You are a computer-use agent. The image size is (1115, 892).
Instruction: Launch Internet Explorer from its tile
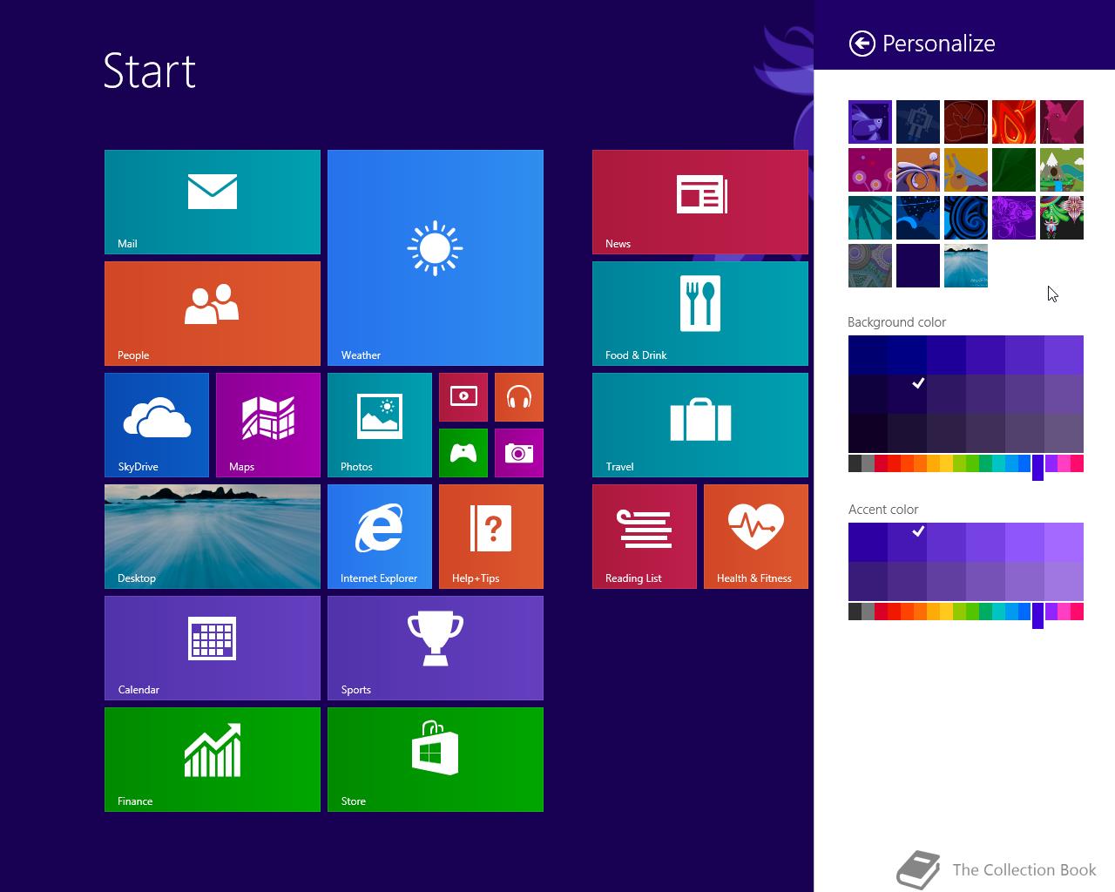[x=380, y=537]
